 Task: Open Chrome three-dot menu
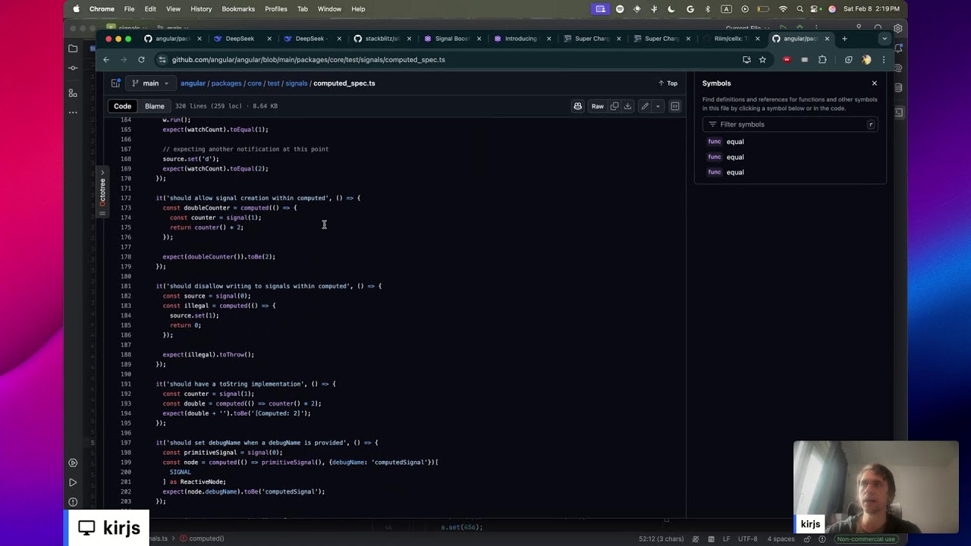(x=883, y=59)
